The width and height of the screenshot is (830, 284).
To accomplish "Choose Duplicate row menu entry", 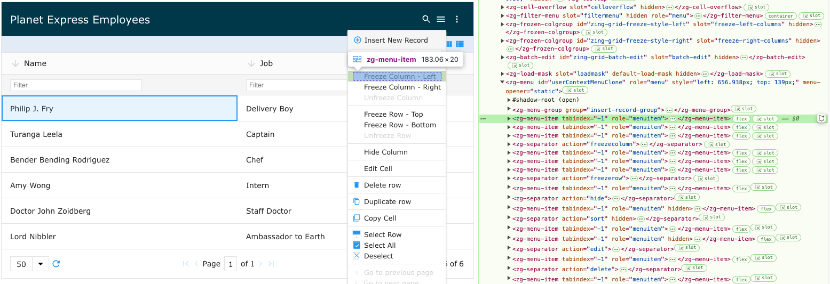I will pos(397,201).
